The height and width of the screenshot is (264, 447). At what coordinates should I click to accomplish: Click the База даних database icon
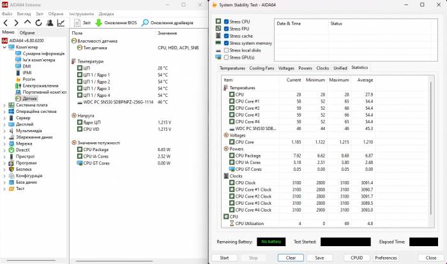[x=11, y=182]
